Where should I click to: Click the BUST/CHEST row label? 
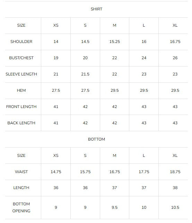point(21,58)
